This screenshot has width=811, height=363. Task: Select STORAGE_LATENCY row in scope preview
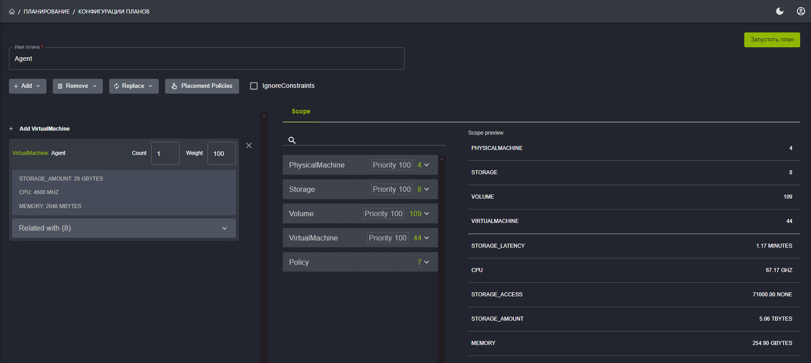pyautogui.click(x=634, y=246)
